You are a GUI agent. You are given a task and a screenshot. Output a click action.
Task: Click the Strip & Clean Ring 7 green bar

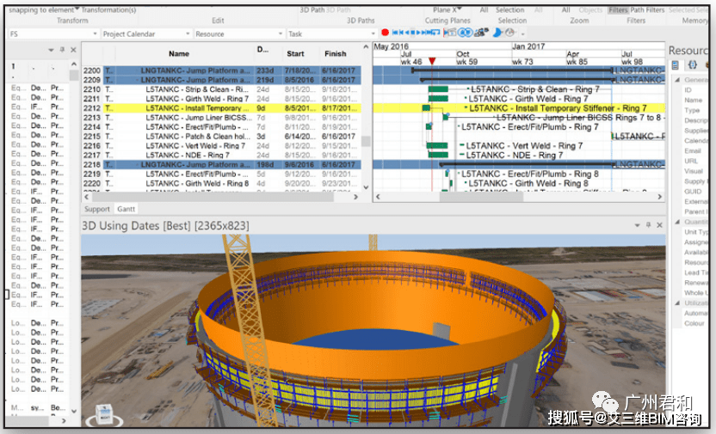pos(439,89)
